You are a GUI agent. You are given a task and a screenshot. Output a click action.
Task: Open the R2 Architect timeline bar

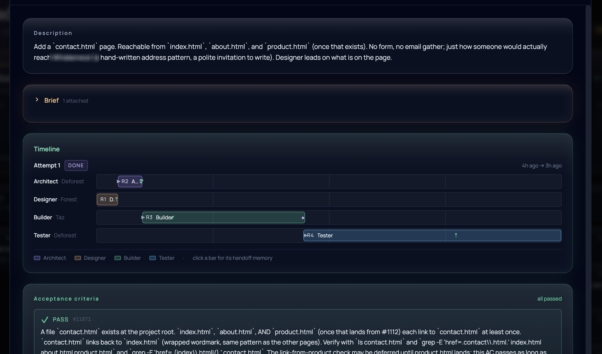[130, 181]
